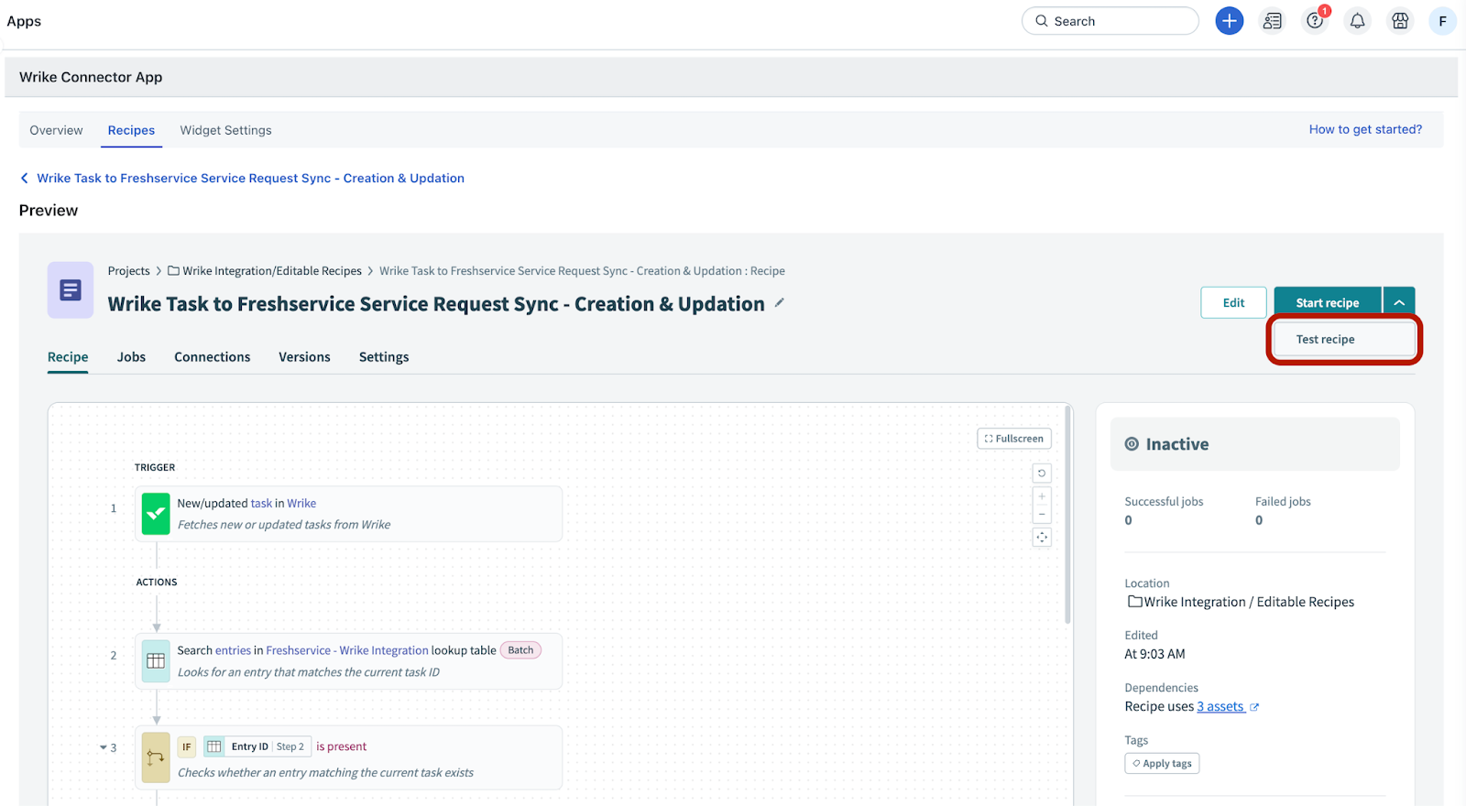Image resolution: width=1466 pixels, height=806 pixels.
Task: Click the canvas reset view icon
Action: [1042, 474]
